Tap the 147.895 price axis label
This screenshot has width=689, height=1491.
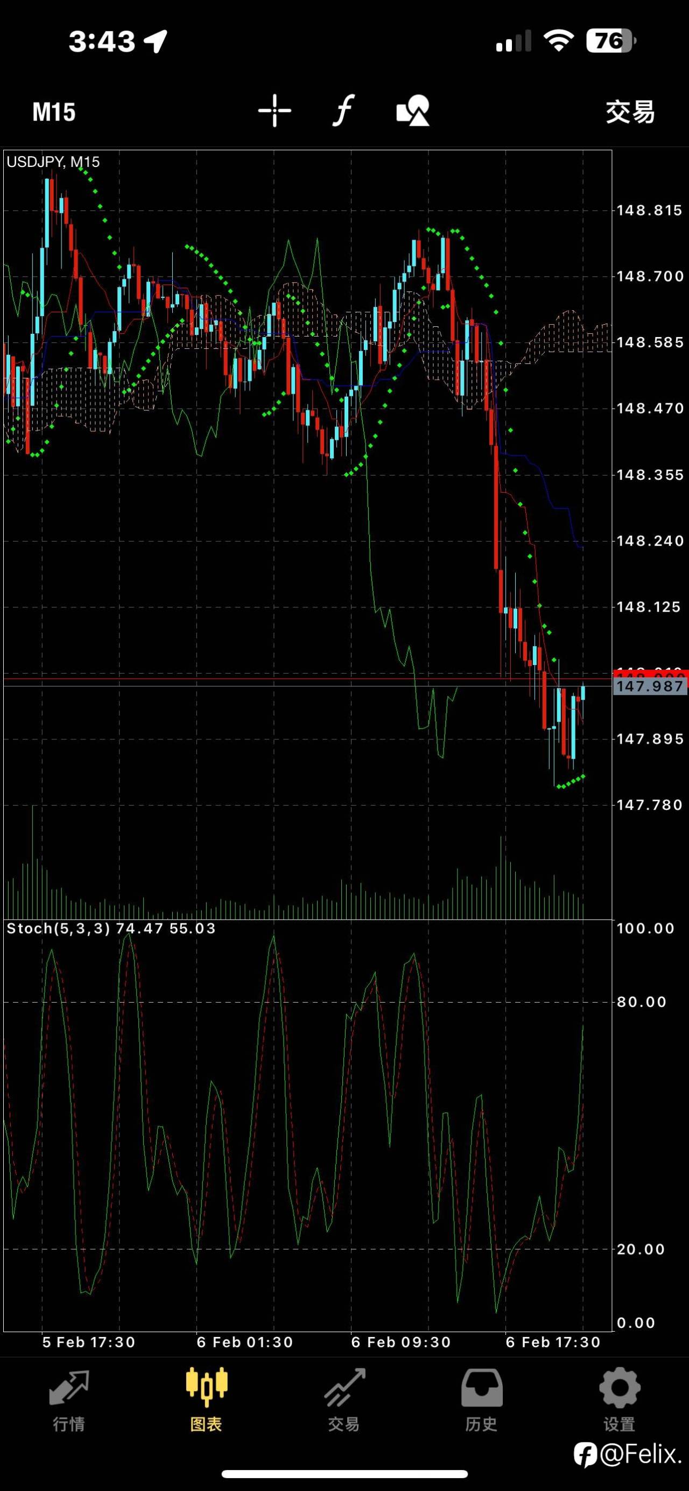coord(650,739)
